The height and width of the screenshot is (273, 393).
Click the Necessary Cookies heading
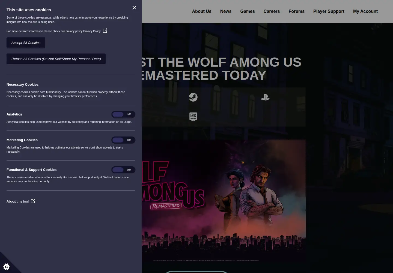pos(22,85)
